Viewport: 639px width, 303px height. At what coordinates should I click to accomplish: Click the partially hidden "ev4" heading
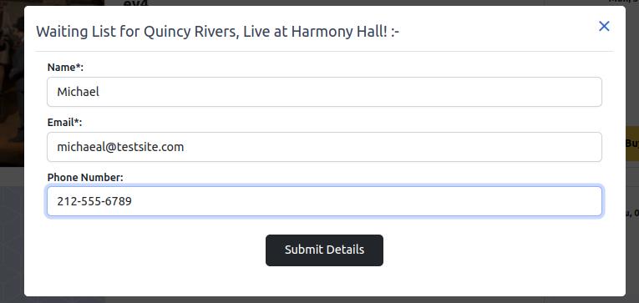point(135,3)
